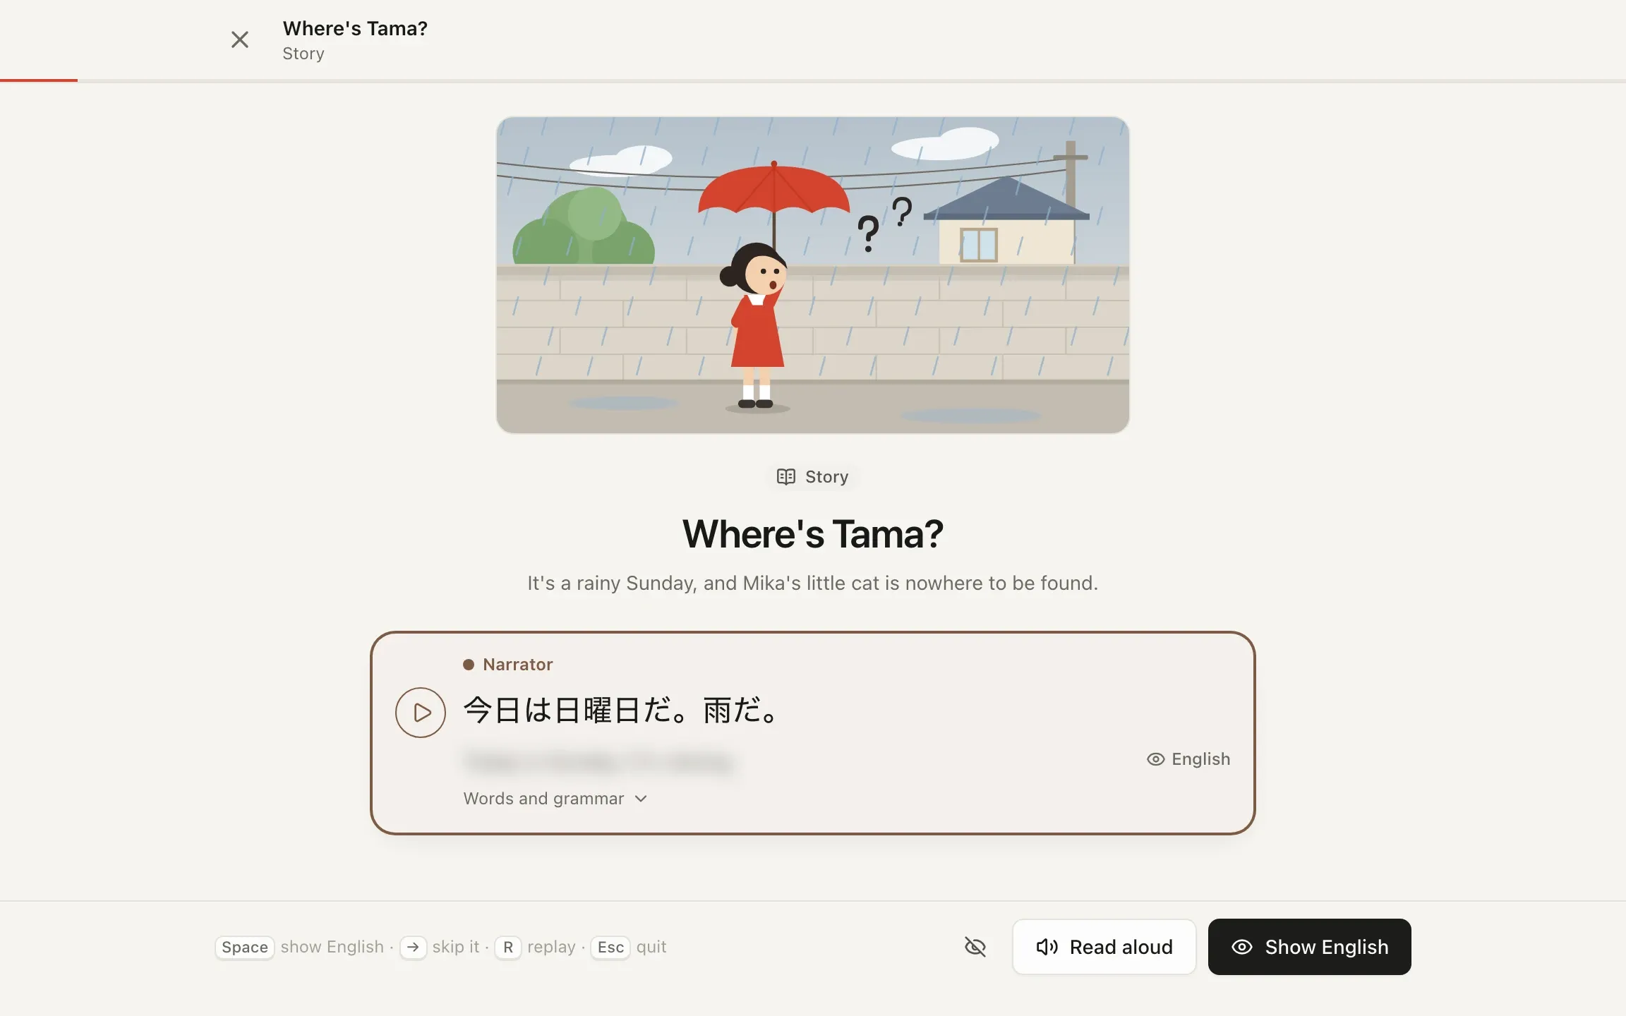Click the Where's Tama? main heading
This screenshot has height=1016, width=1626.
click(x=813, y=534)
